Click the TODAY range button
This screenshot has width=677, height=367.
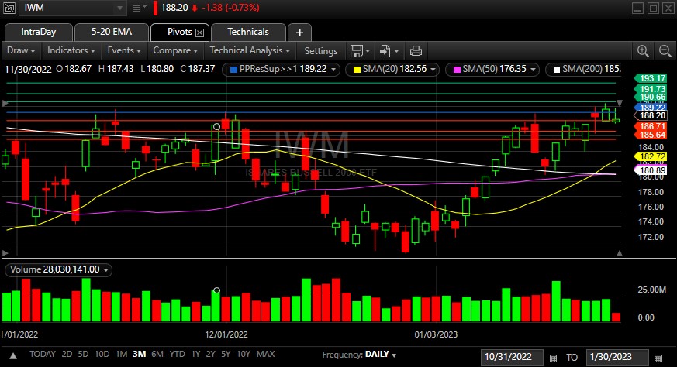[43, 354]
